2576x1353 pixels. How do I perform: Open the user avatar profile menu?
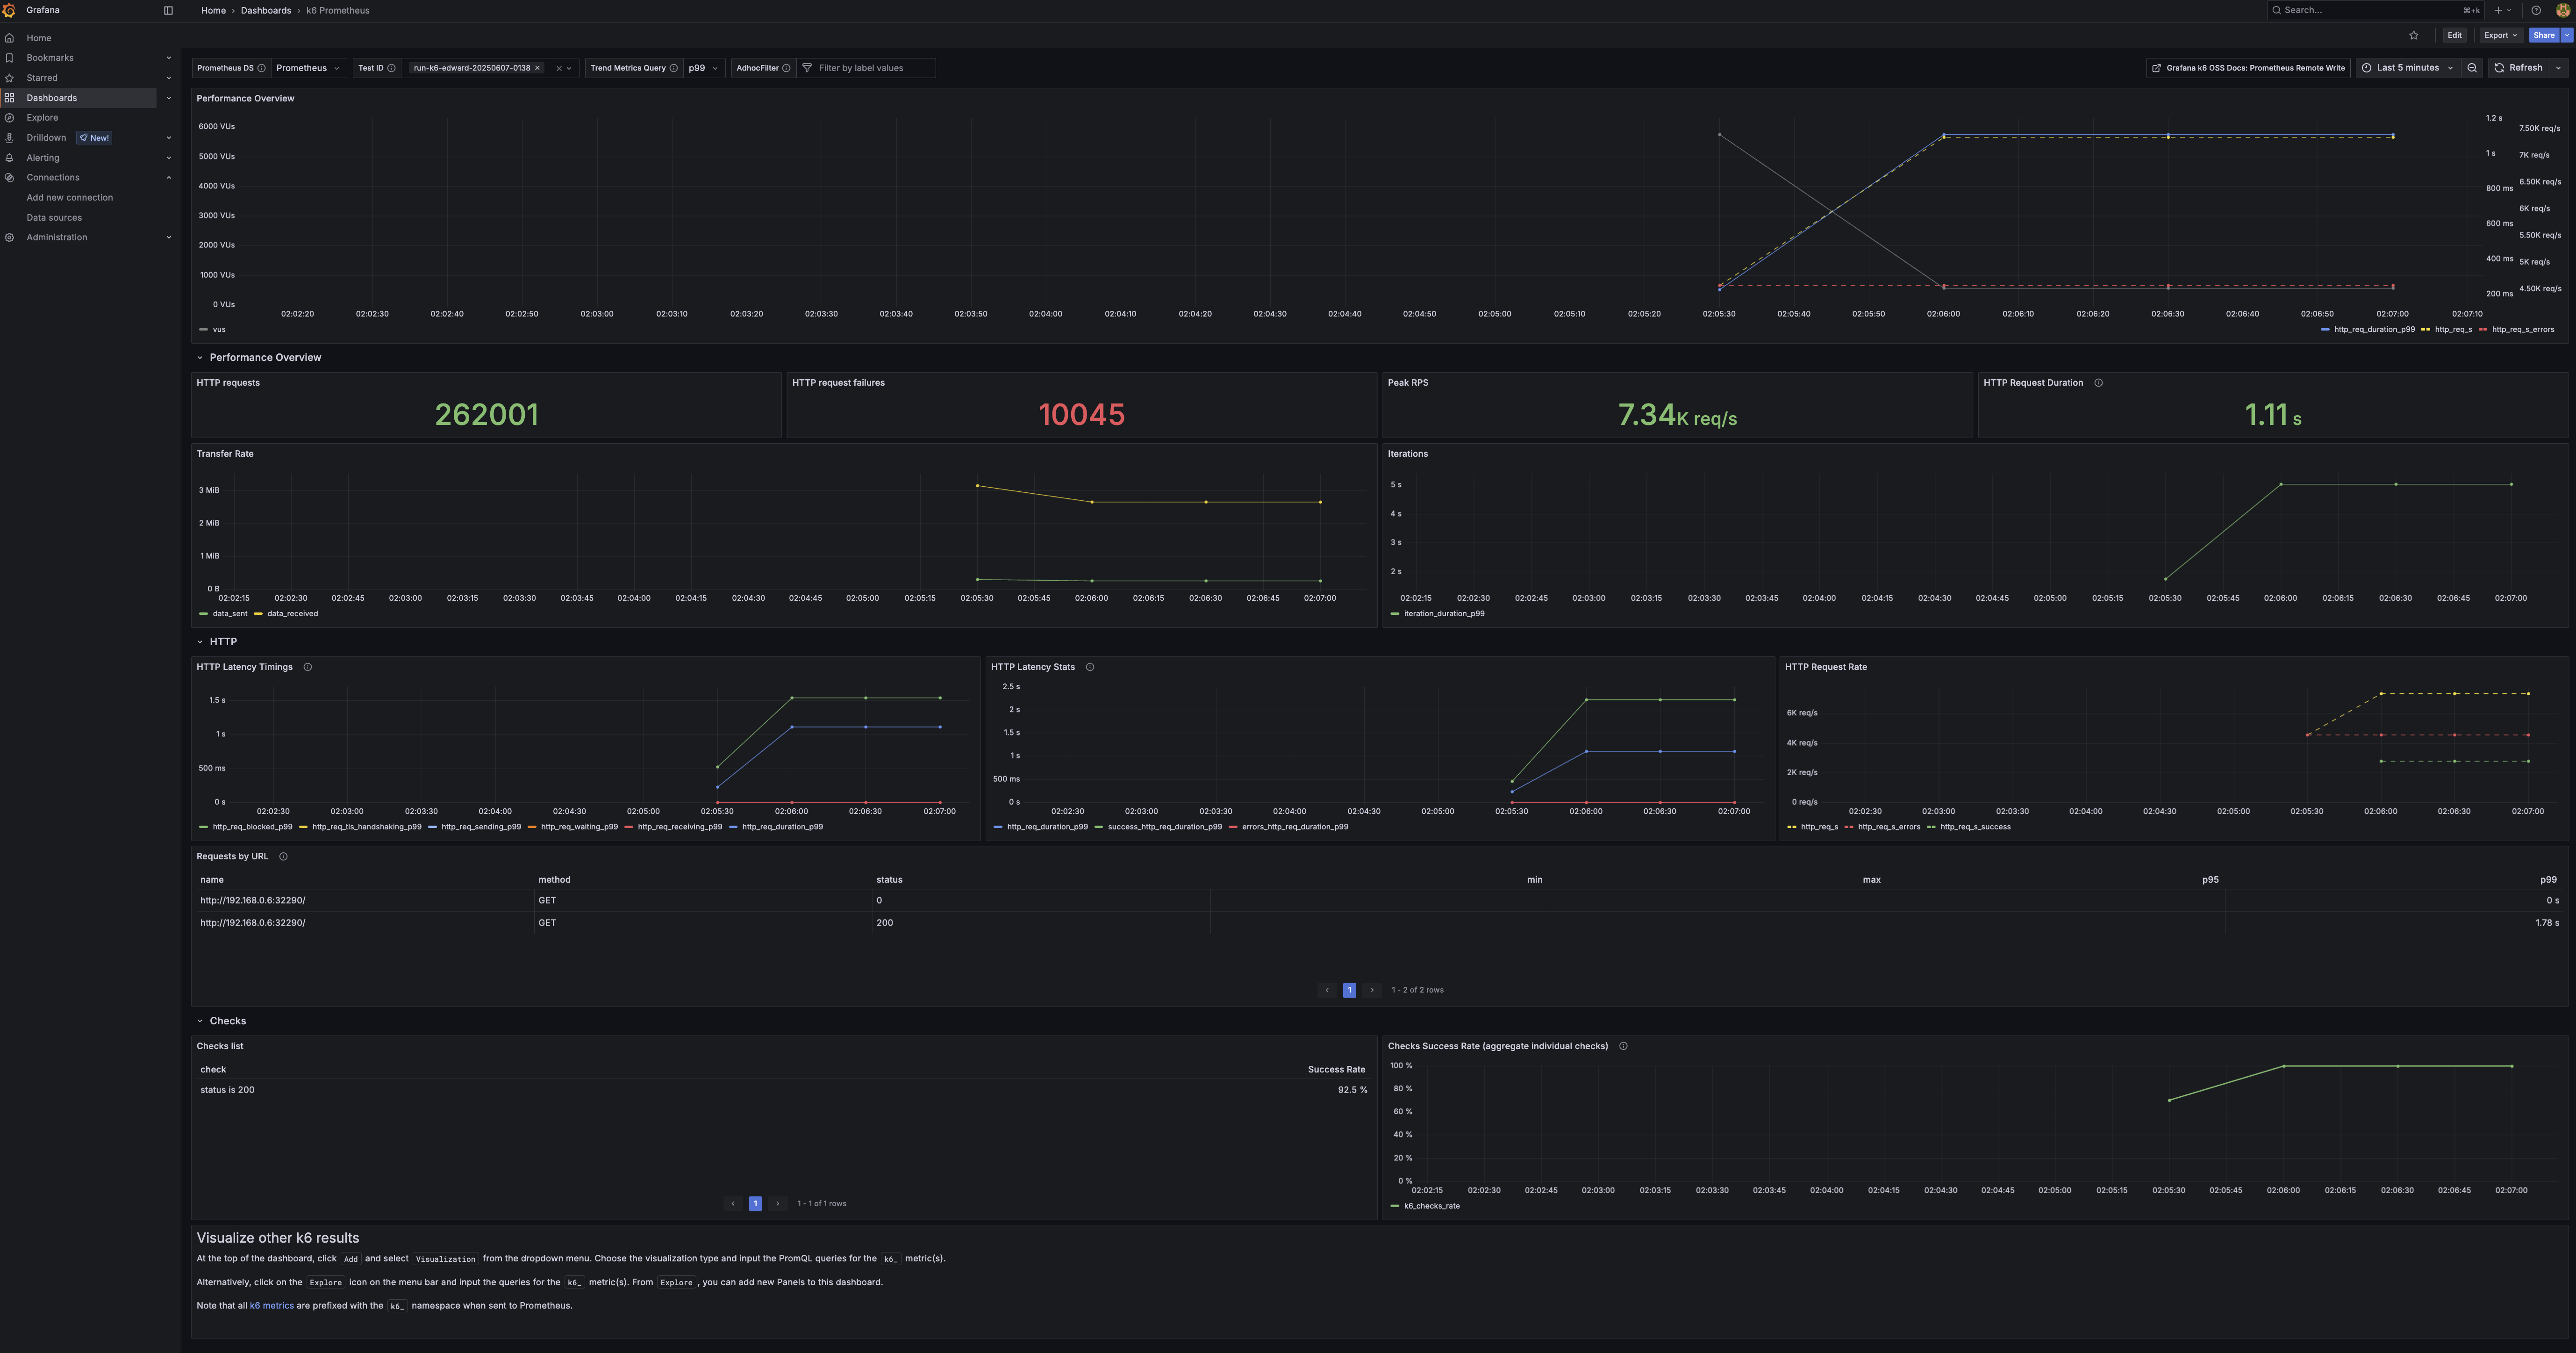[x=2562, y=10]
